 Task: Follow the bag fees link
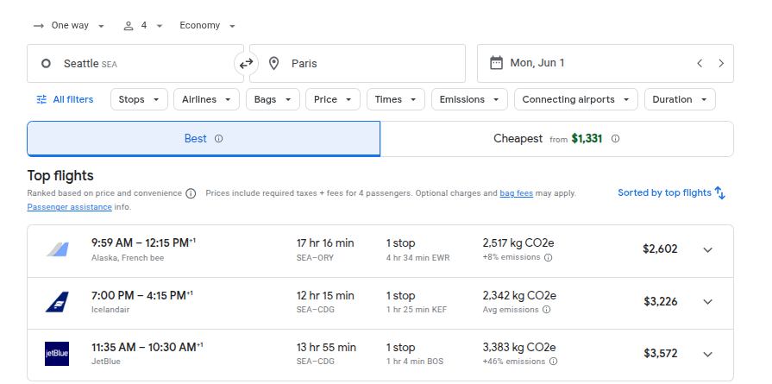point(516,193)
